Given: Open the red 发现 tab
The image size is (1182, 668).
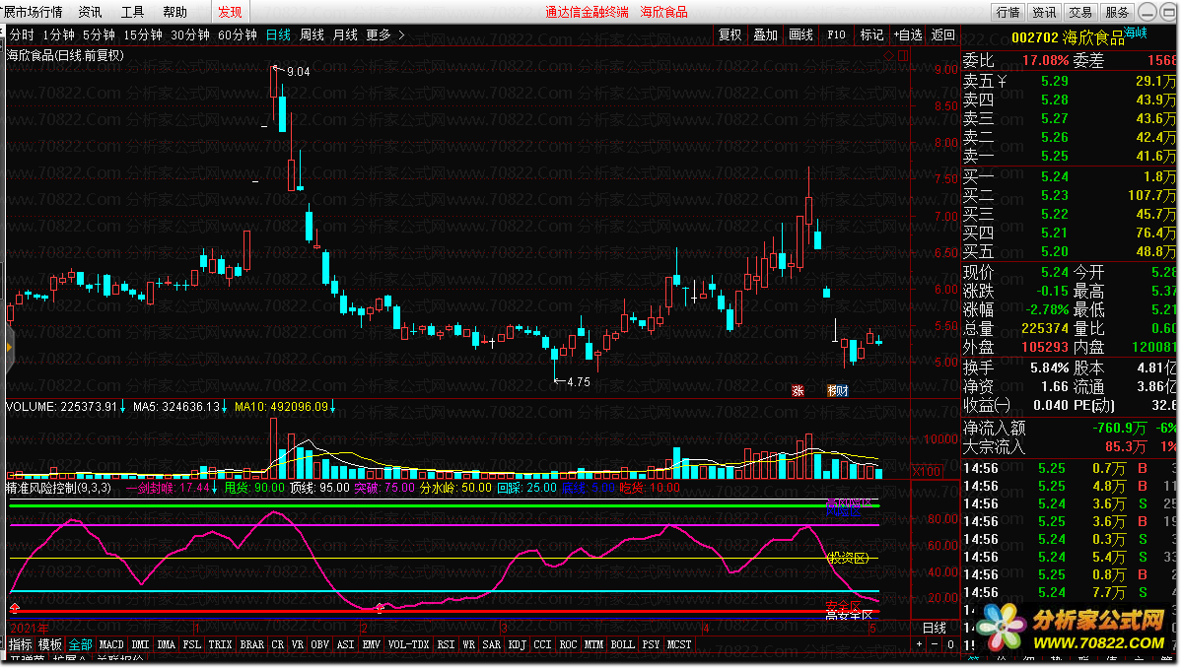Looking at the screenshot, I should coord(230,12).
